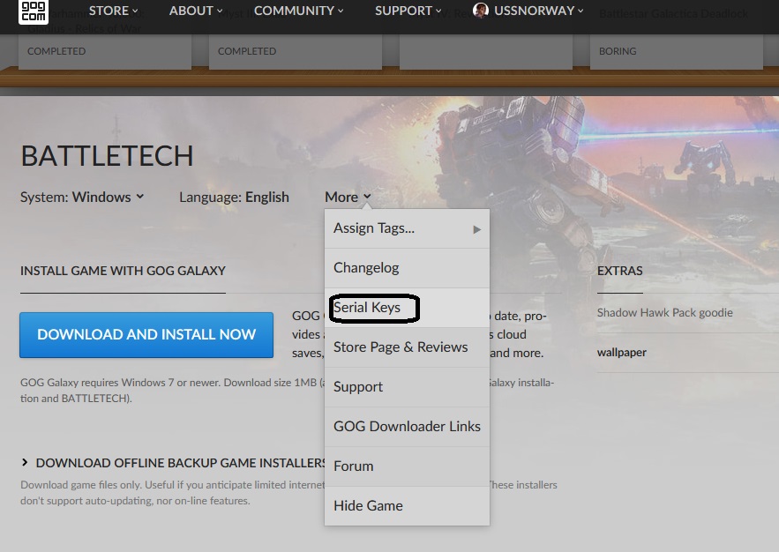Collapse the More dropdown

click(348, 197)
